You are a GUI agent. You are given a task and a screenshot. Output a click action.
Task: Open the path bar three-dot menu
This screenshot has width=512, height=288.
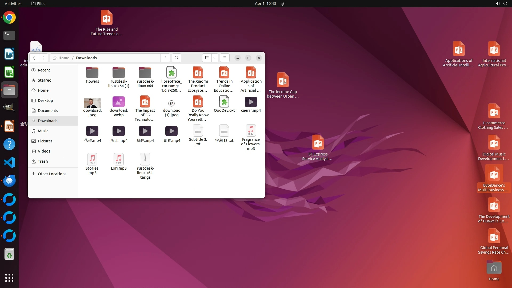(x=165, y=58)
